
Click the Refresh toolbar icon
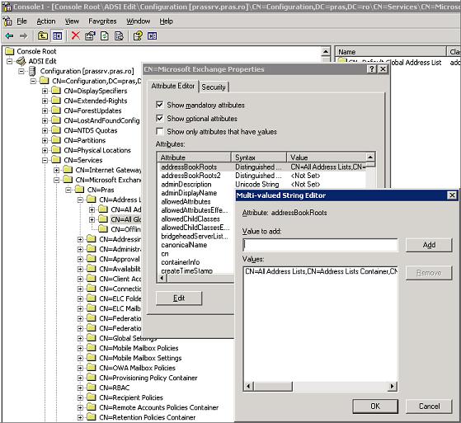[x=105, y=35]
